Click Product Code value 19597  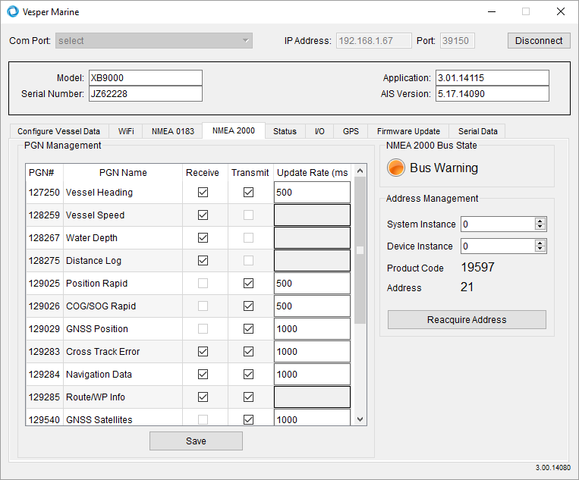pos(477,267)
